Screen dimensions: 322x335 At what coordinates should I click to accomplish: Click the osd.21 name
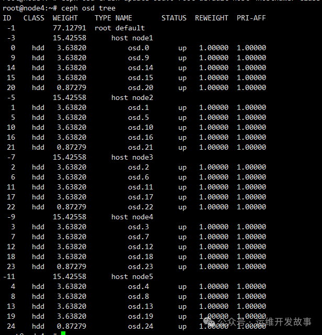tap(141, 147)
